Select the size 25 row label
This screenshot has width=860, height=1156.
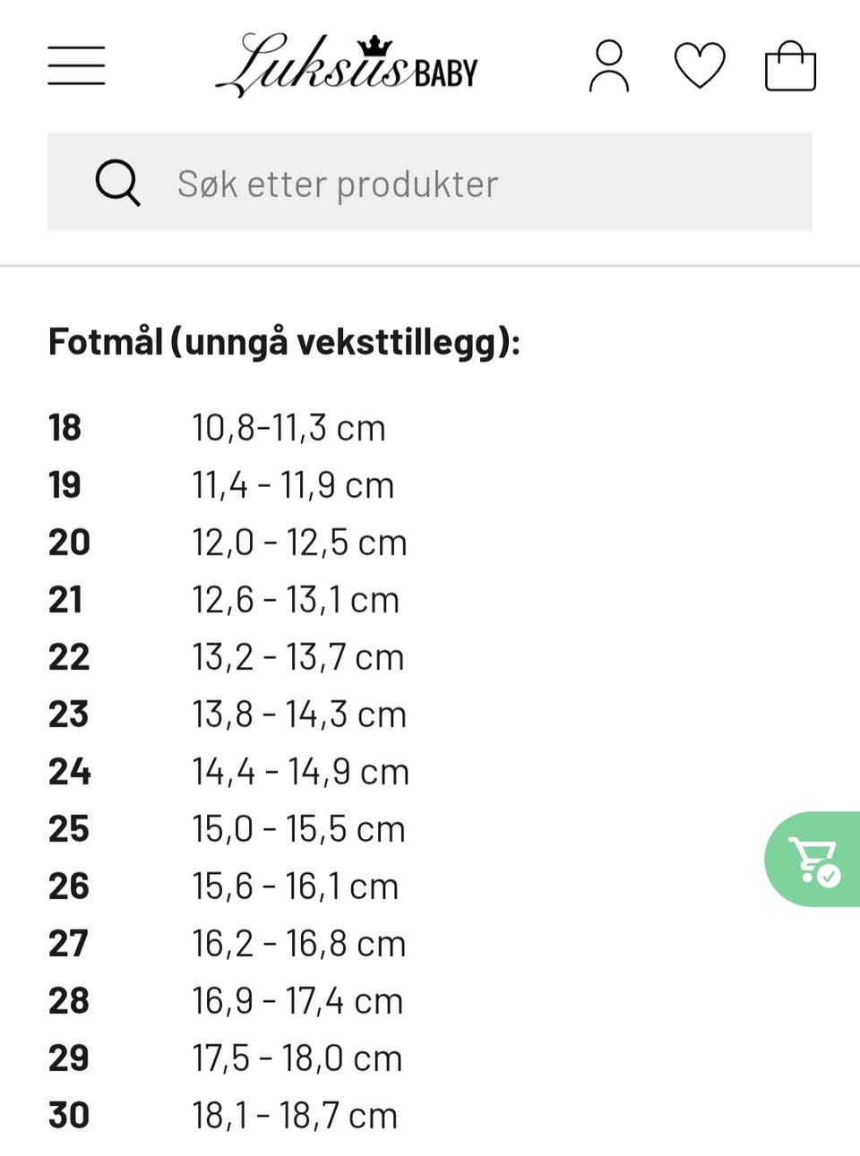[x=69, y=829]
